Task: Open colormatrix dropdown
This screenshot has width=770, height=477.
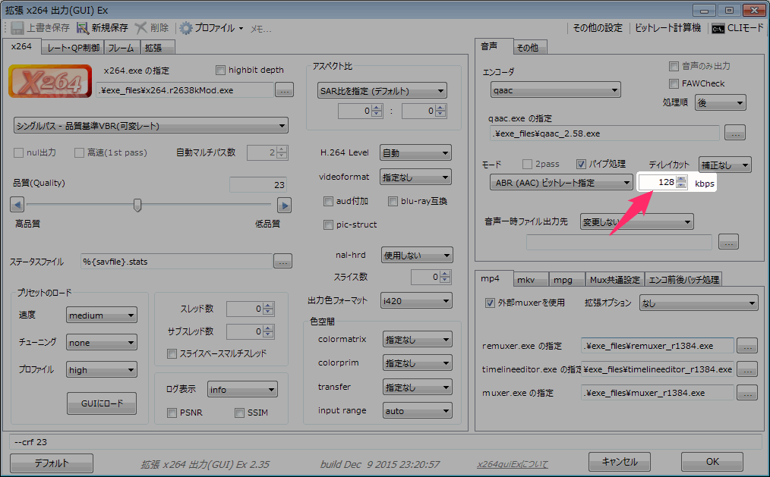Action: 418,339
